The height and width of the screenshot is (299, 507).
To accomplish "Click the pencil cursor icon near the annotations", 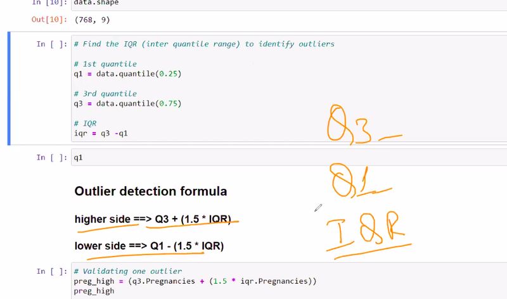I will point(318,208).
